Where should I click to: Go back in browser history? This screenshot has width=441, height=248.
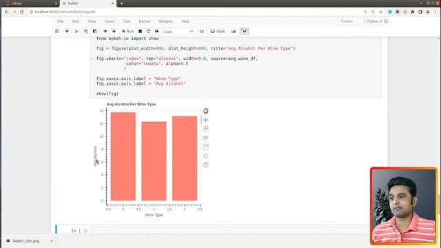pyautogui.click(x=6, y=12)
